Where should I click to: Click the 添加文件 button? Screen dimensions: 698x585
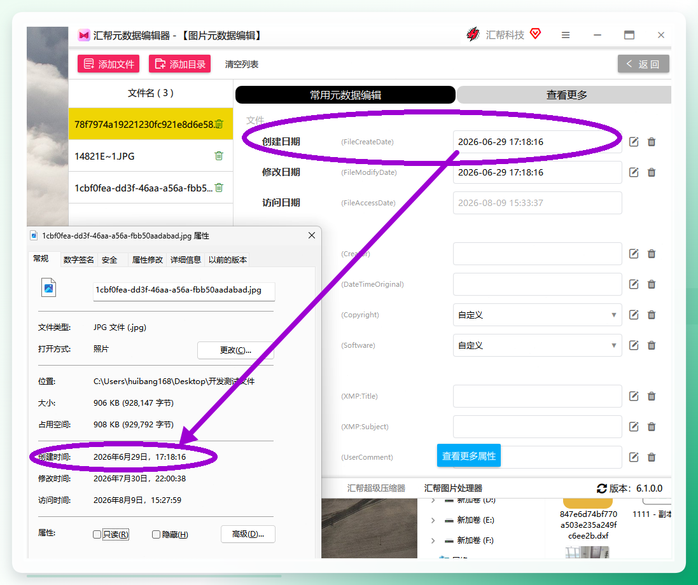109,64
